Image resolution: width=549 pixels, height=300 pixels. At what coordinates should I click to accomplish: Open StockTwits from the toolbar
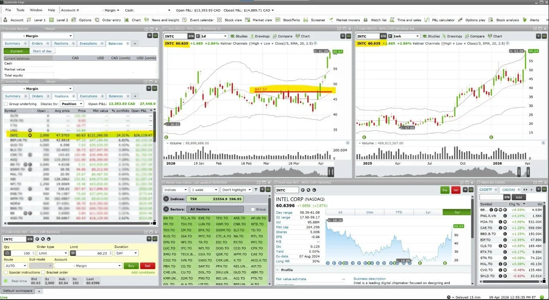(x=288, y=20)
